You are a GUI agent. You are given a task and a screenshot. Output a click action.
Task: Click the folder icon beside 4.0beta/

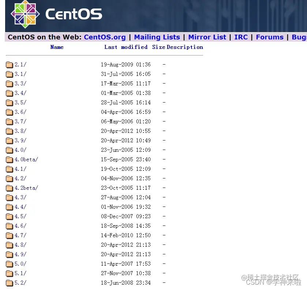click(x=10, y=159)
